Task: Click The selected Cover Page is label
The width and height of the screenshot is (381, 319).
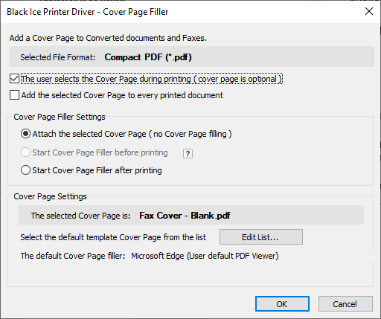Action: (80, 216)
